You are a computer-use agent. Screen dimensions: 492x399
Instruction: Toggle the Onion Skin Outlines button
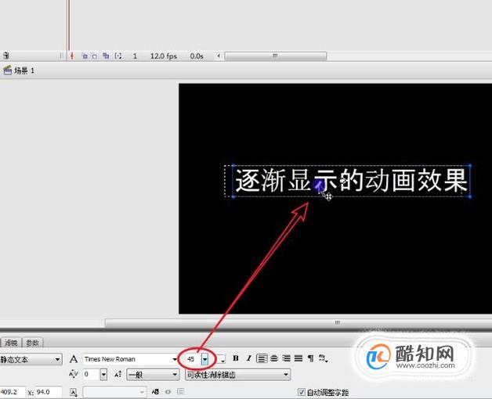(95, 56)
